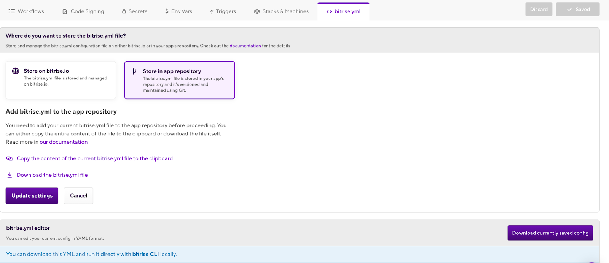The width and height of the screenshot is (609, 263).
Task: Choose the Store on bitrise.io option
Action: coord(61,80)
